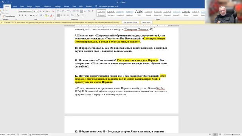The width and height of the screenshot is (242, 136).
Task: Center the paragraph text
Action: [61, 15]
